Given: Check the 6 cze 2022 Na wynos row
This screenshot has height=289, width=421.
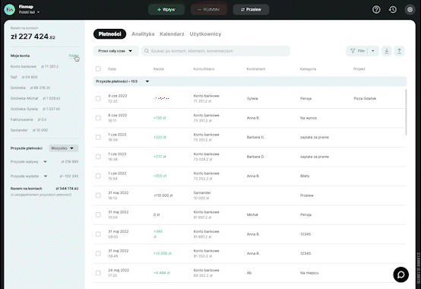Looking at the screenshot, I should [x=98, y=118].
